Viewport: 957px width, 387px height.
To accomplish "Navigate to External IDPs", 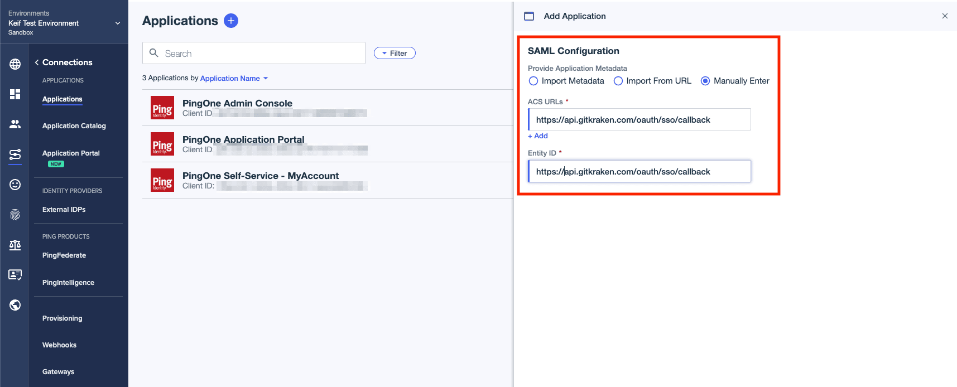I will click(x=64, y=210).
